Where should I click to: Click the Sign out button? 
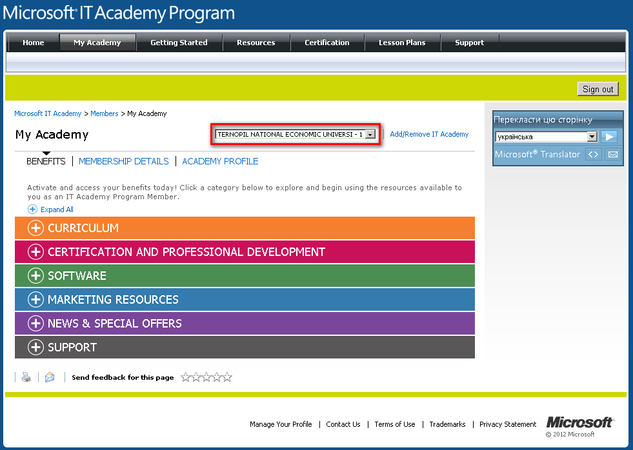tap(598, 89)
